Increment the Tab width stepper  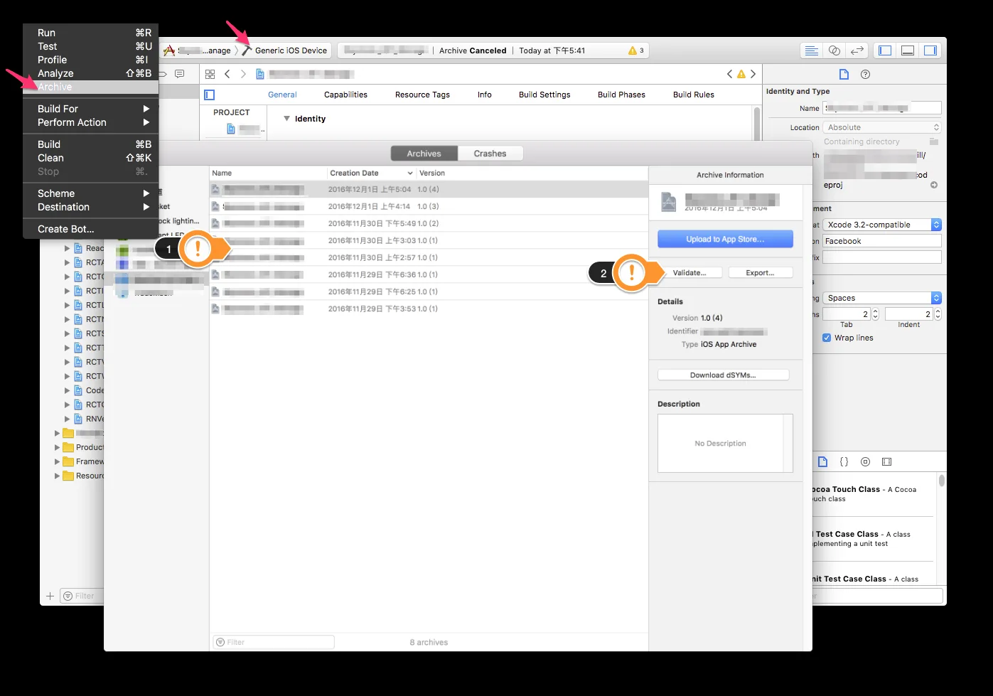click(875, 311)
